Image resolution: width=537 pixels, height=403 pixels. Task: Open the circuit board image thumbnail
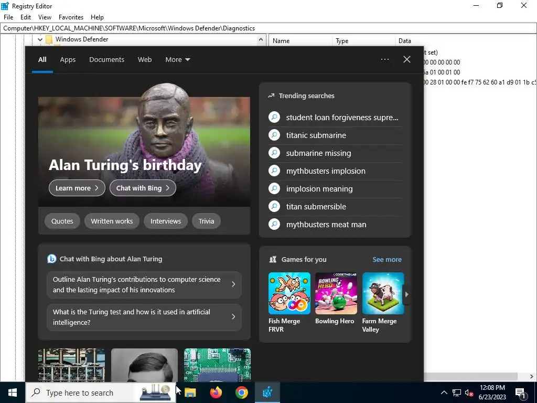pyautogui.click(x=217, y=365)
